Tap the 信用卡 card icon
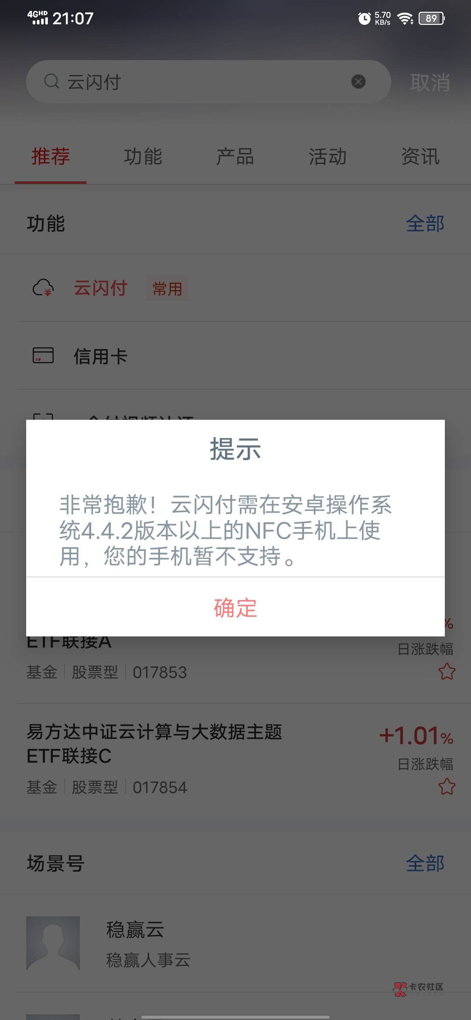Screen dimensions: 471x1020 pyautogui.click(x=43, y=355)
